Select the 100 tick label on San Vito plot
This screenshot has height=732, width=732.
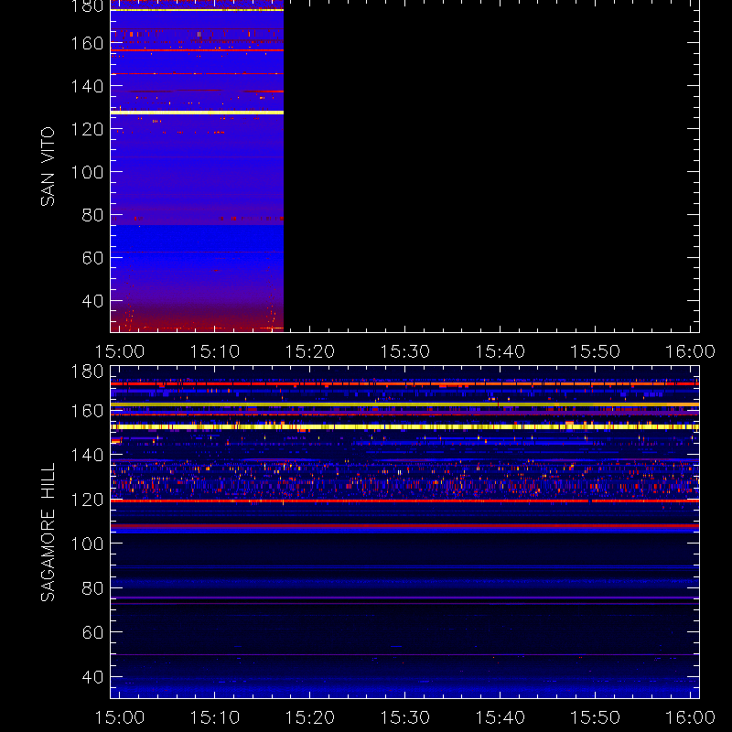[x=87, y=172]
